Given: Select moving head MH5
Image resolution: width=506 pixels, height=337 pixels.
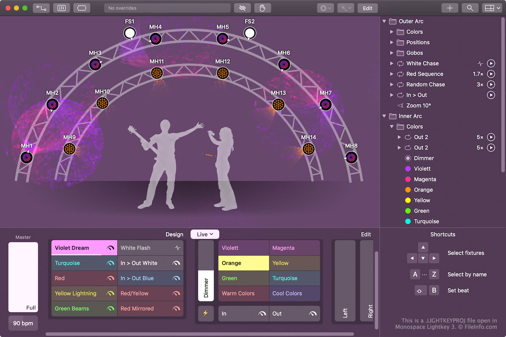Looking at the screenshot, I should click(x=223, y=39).
